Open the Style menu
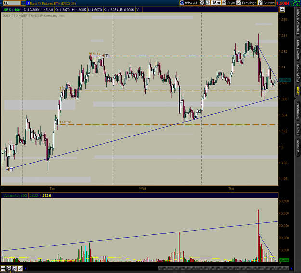 (228, 3)
